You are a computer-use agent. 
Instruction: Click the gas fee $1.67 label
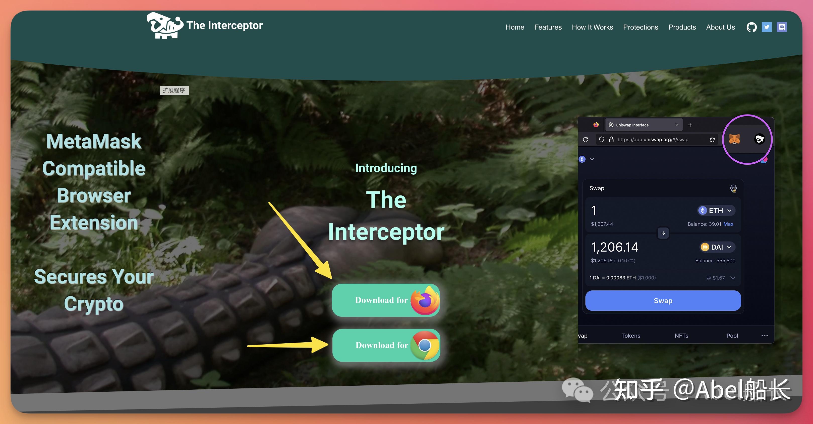[716, 277]
